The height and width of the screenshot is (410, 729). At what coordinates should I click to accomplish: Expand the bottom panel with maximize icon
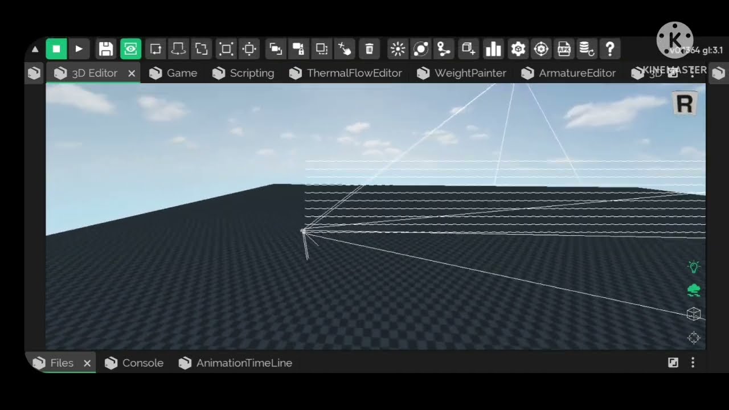(673, 363)
